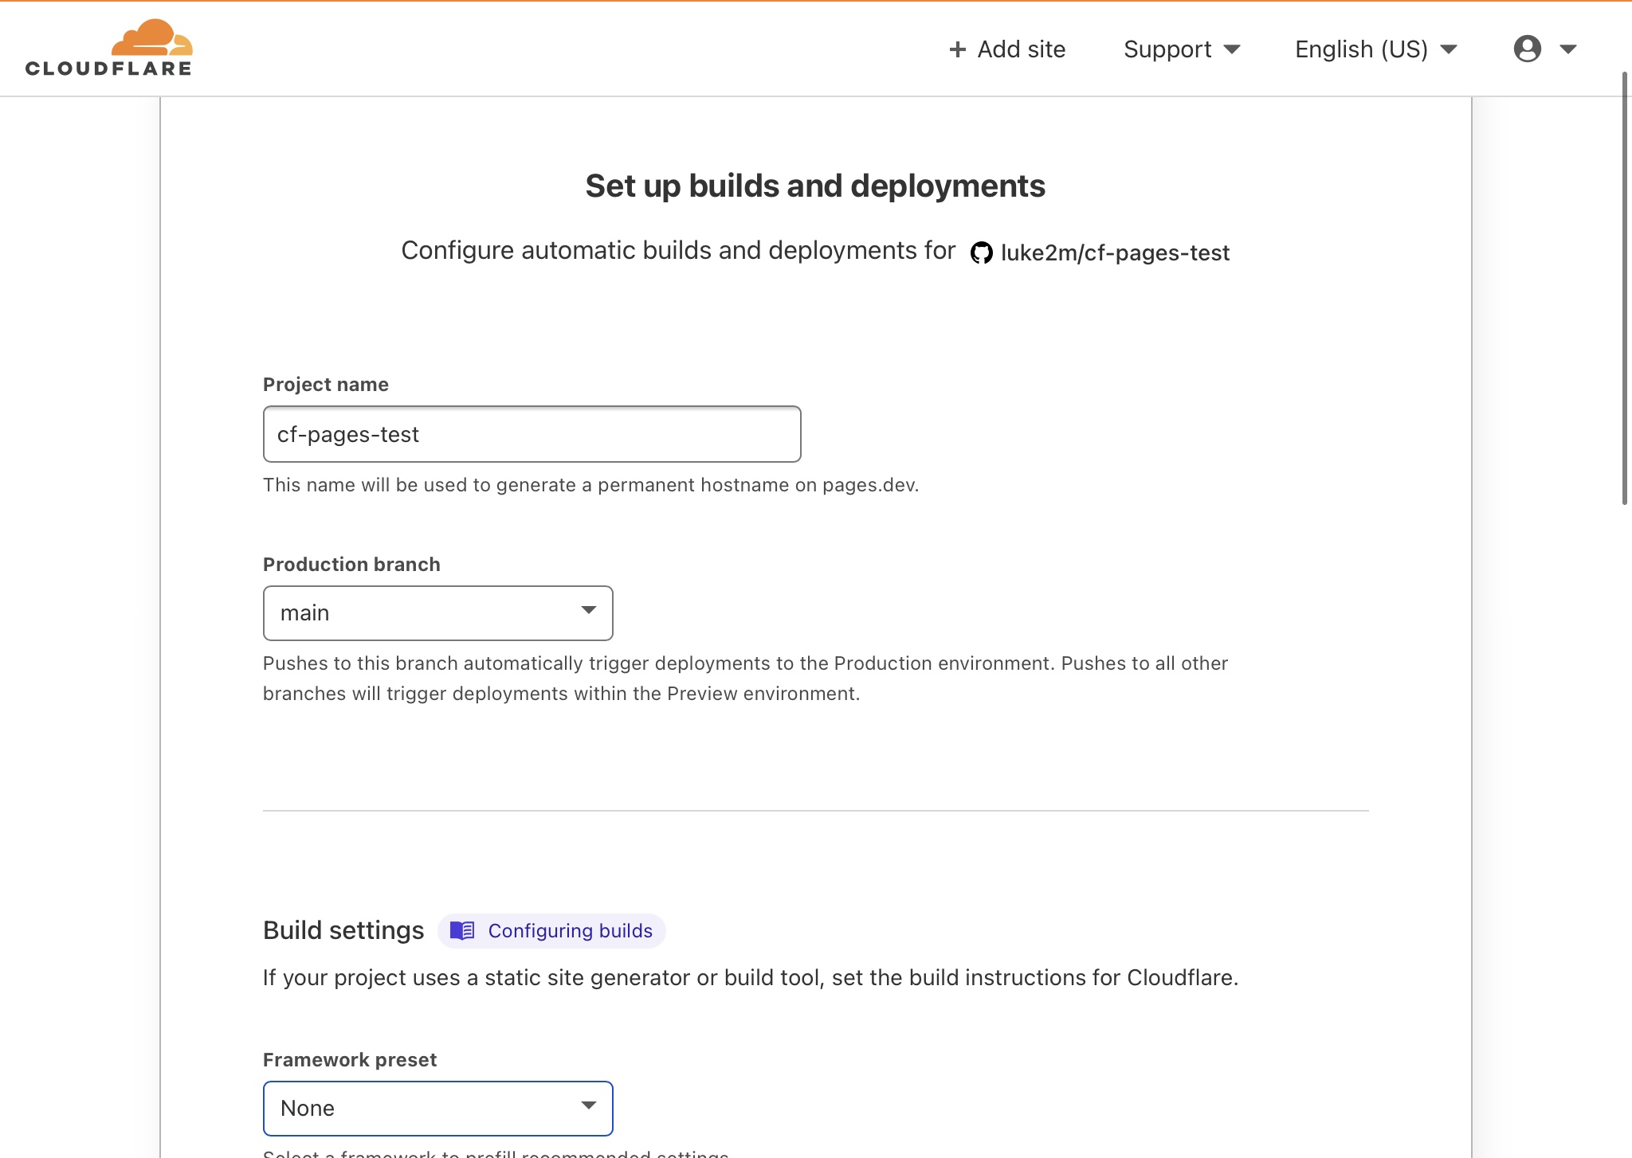Click the Add site link
The width and height of the screenshot is (1632, 1158).
[1007, 49]
